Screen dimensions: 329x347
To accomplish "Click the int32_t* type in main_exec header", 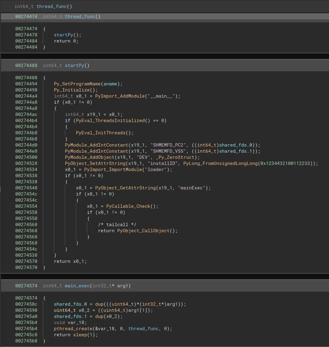I will 103,286.
